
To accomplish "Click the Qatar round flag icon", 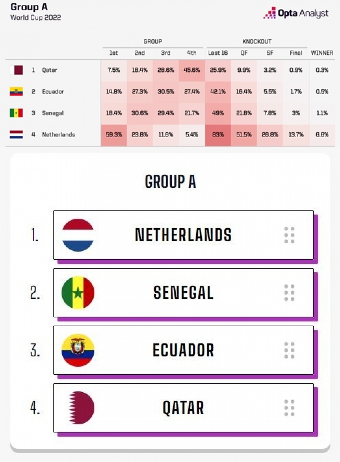I will pos(81,408).
